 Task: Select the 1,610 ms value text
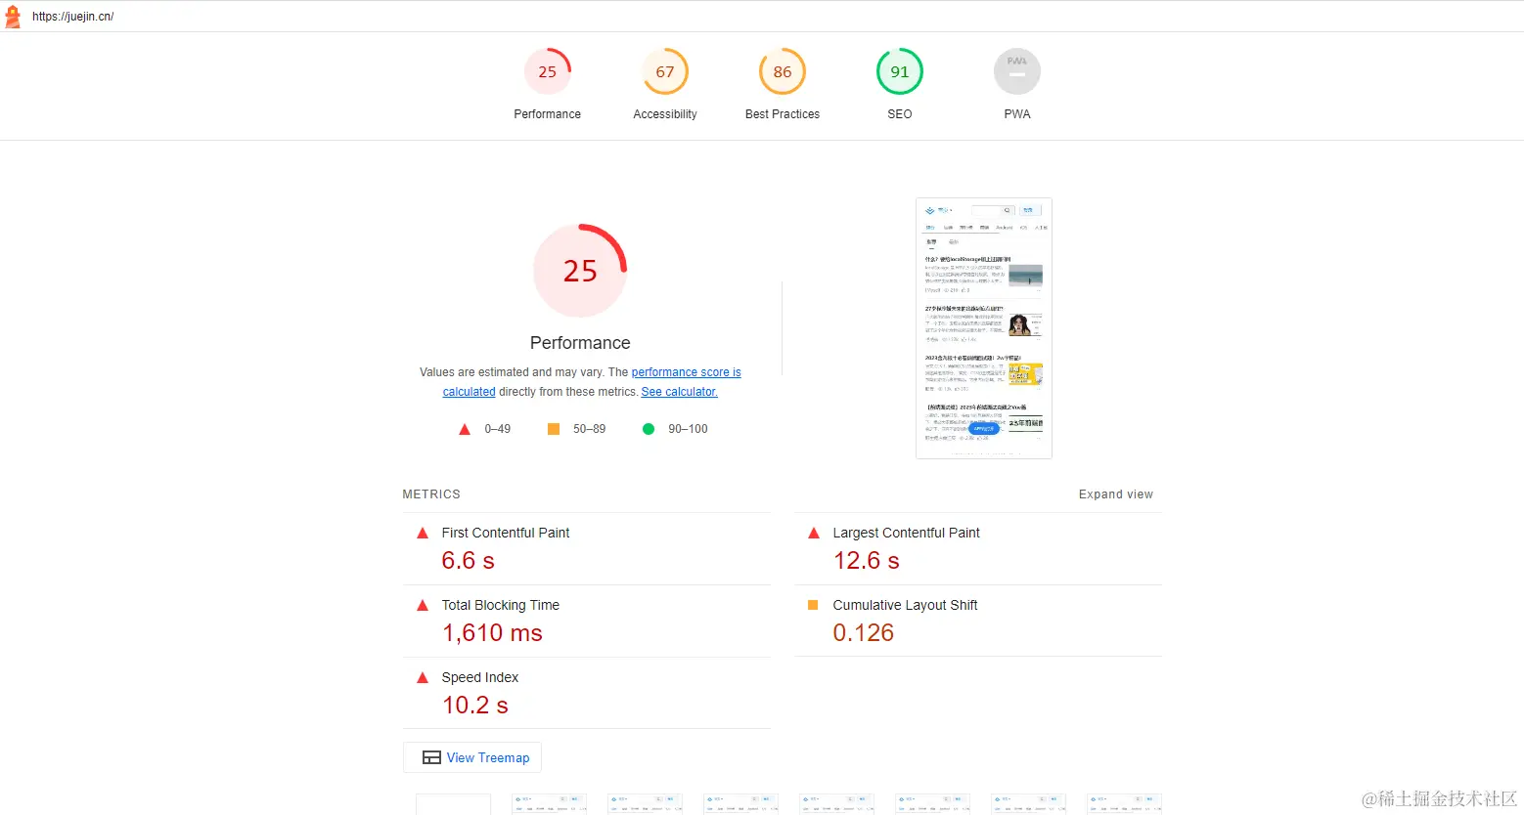492,633
